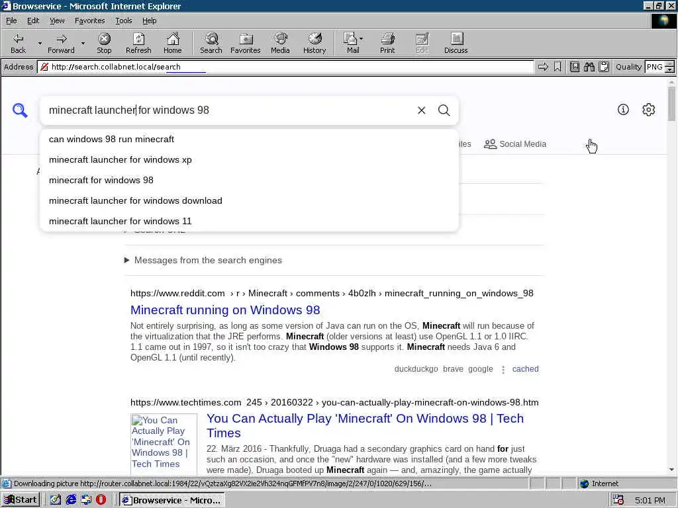
Task: Open the Forward history dropdown arrow
Action: [83, 43]
